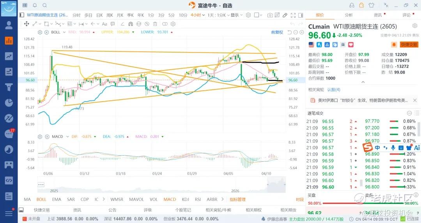
Task: Click the ellipsis button in the timeline overview
Action: (41, 184)
